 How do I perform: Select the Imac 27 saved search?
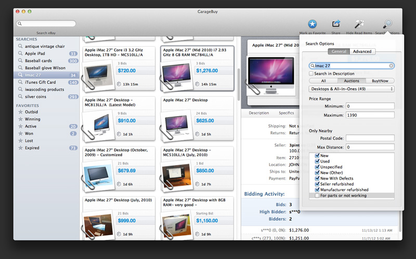point(46,75)
